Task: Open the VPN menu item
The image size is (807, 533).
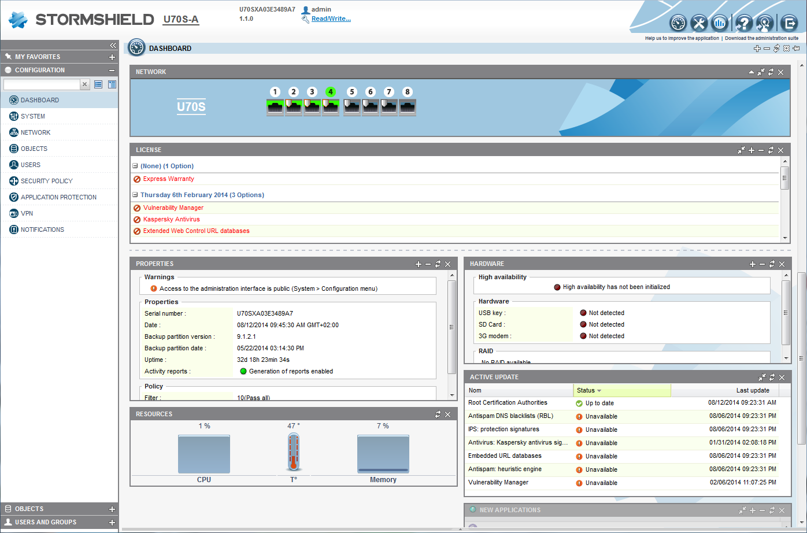Action: pos(59,213)
